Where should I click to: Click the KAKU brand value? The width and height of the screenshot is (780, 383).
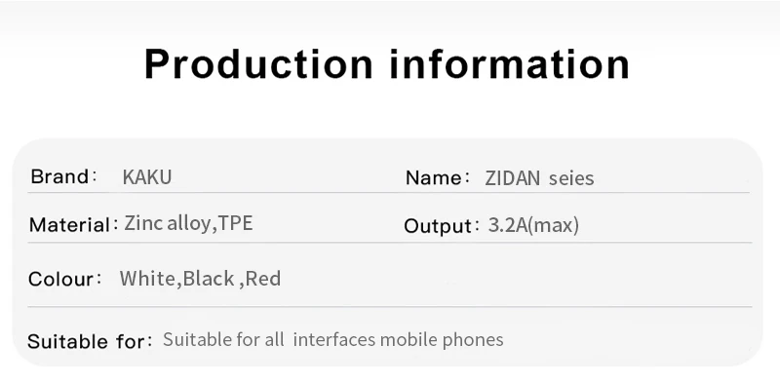[x=147, y=177]
